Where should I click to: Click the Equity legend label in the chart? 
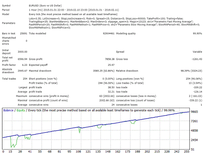click(21, 110)
